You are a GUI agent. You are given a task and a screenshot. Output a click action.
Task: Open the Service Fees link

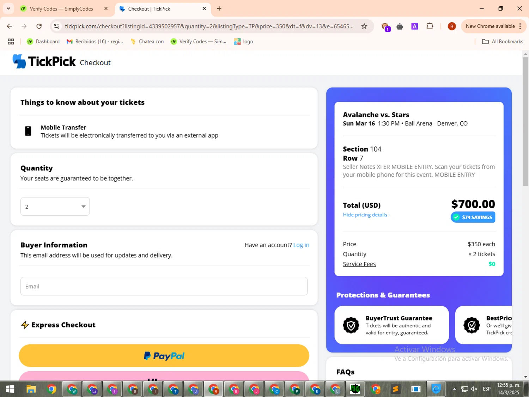coord(359,264)
